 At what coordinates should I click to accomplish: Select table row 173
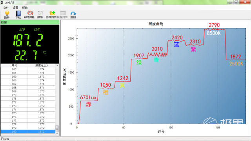click(28, 106)
